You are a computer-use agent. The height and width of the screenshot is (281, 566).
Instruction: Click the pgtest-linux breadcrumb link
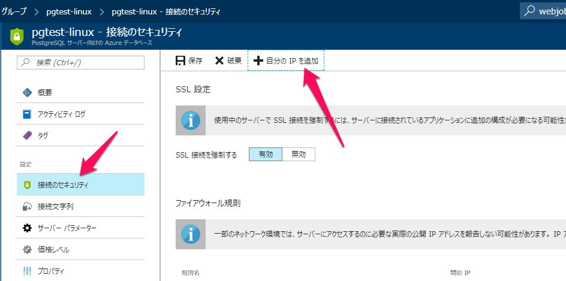pyautogui.click(x=77, y=11)
